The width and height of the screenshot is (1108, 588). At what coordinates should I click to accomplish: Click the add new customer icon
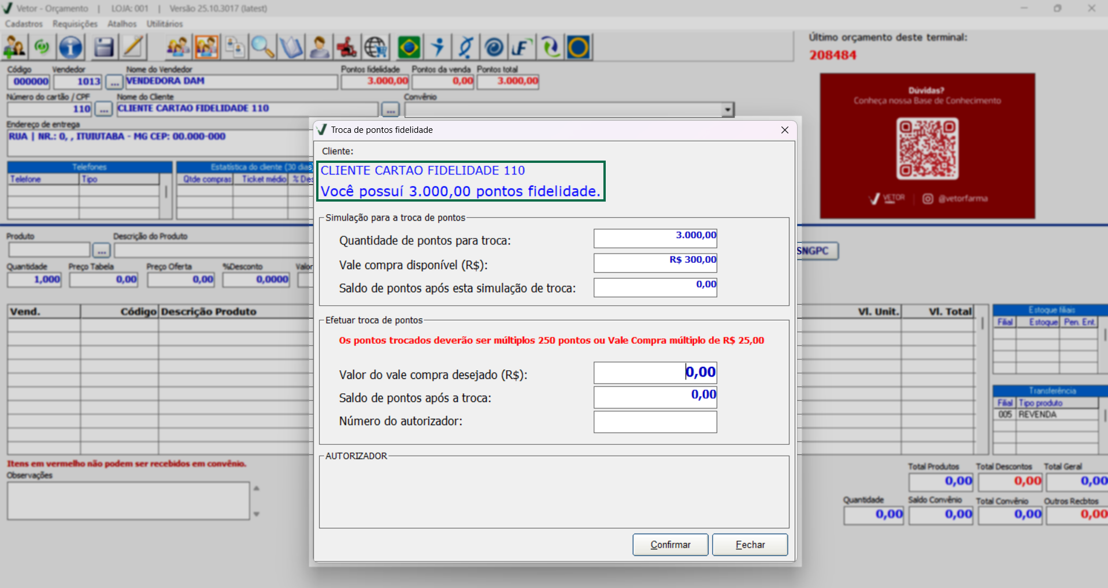(x=15, y=47)
